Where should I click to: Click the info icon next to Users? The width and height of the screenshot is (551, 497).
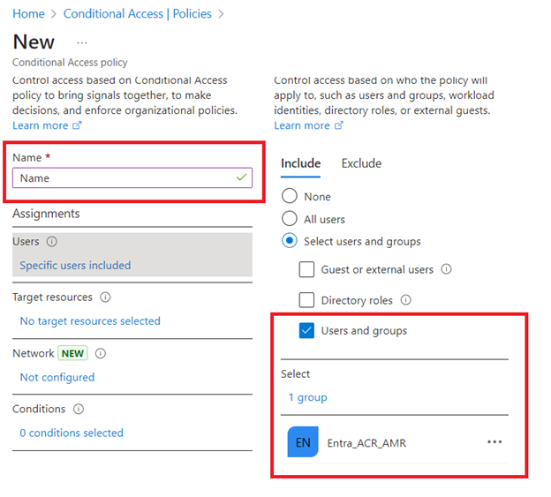[51, 242]
